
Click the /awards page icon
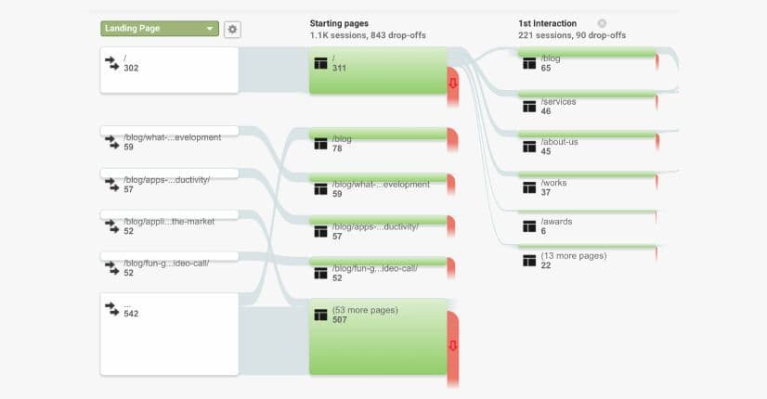pyautogui.click(x=529, y=224)
